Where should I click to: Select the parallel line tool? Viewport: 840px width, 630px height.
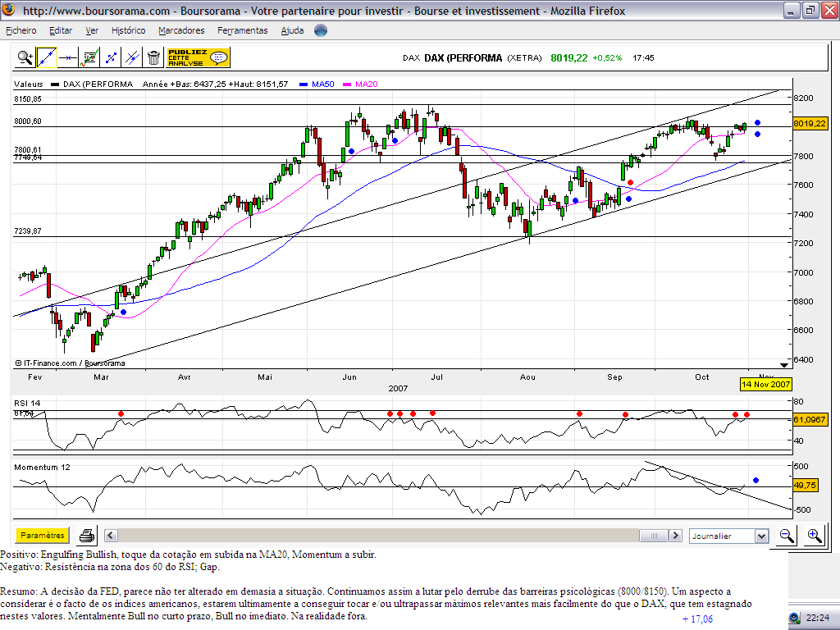click(132, 57)
